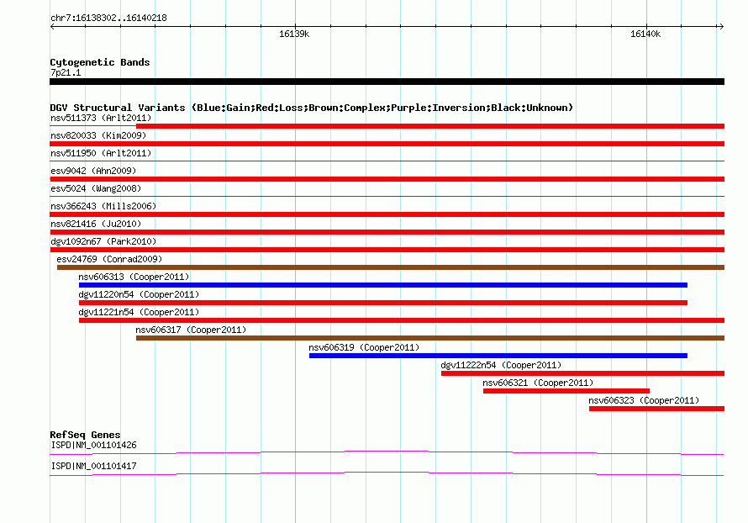Click the red bar of nsv606323
Viewport: 748px width, 523px height.
(657, 409)
